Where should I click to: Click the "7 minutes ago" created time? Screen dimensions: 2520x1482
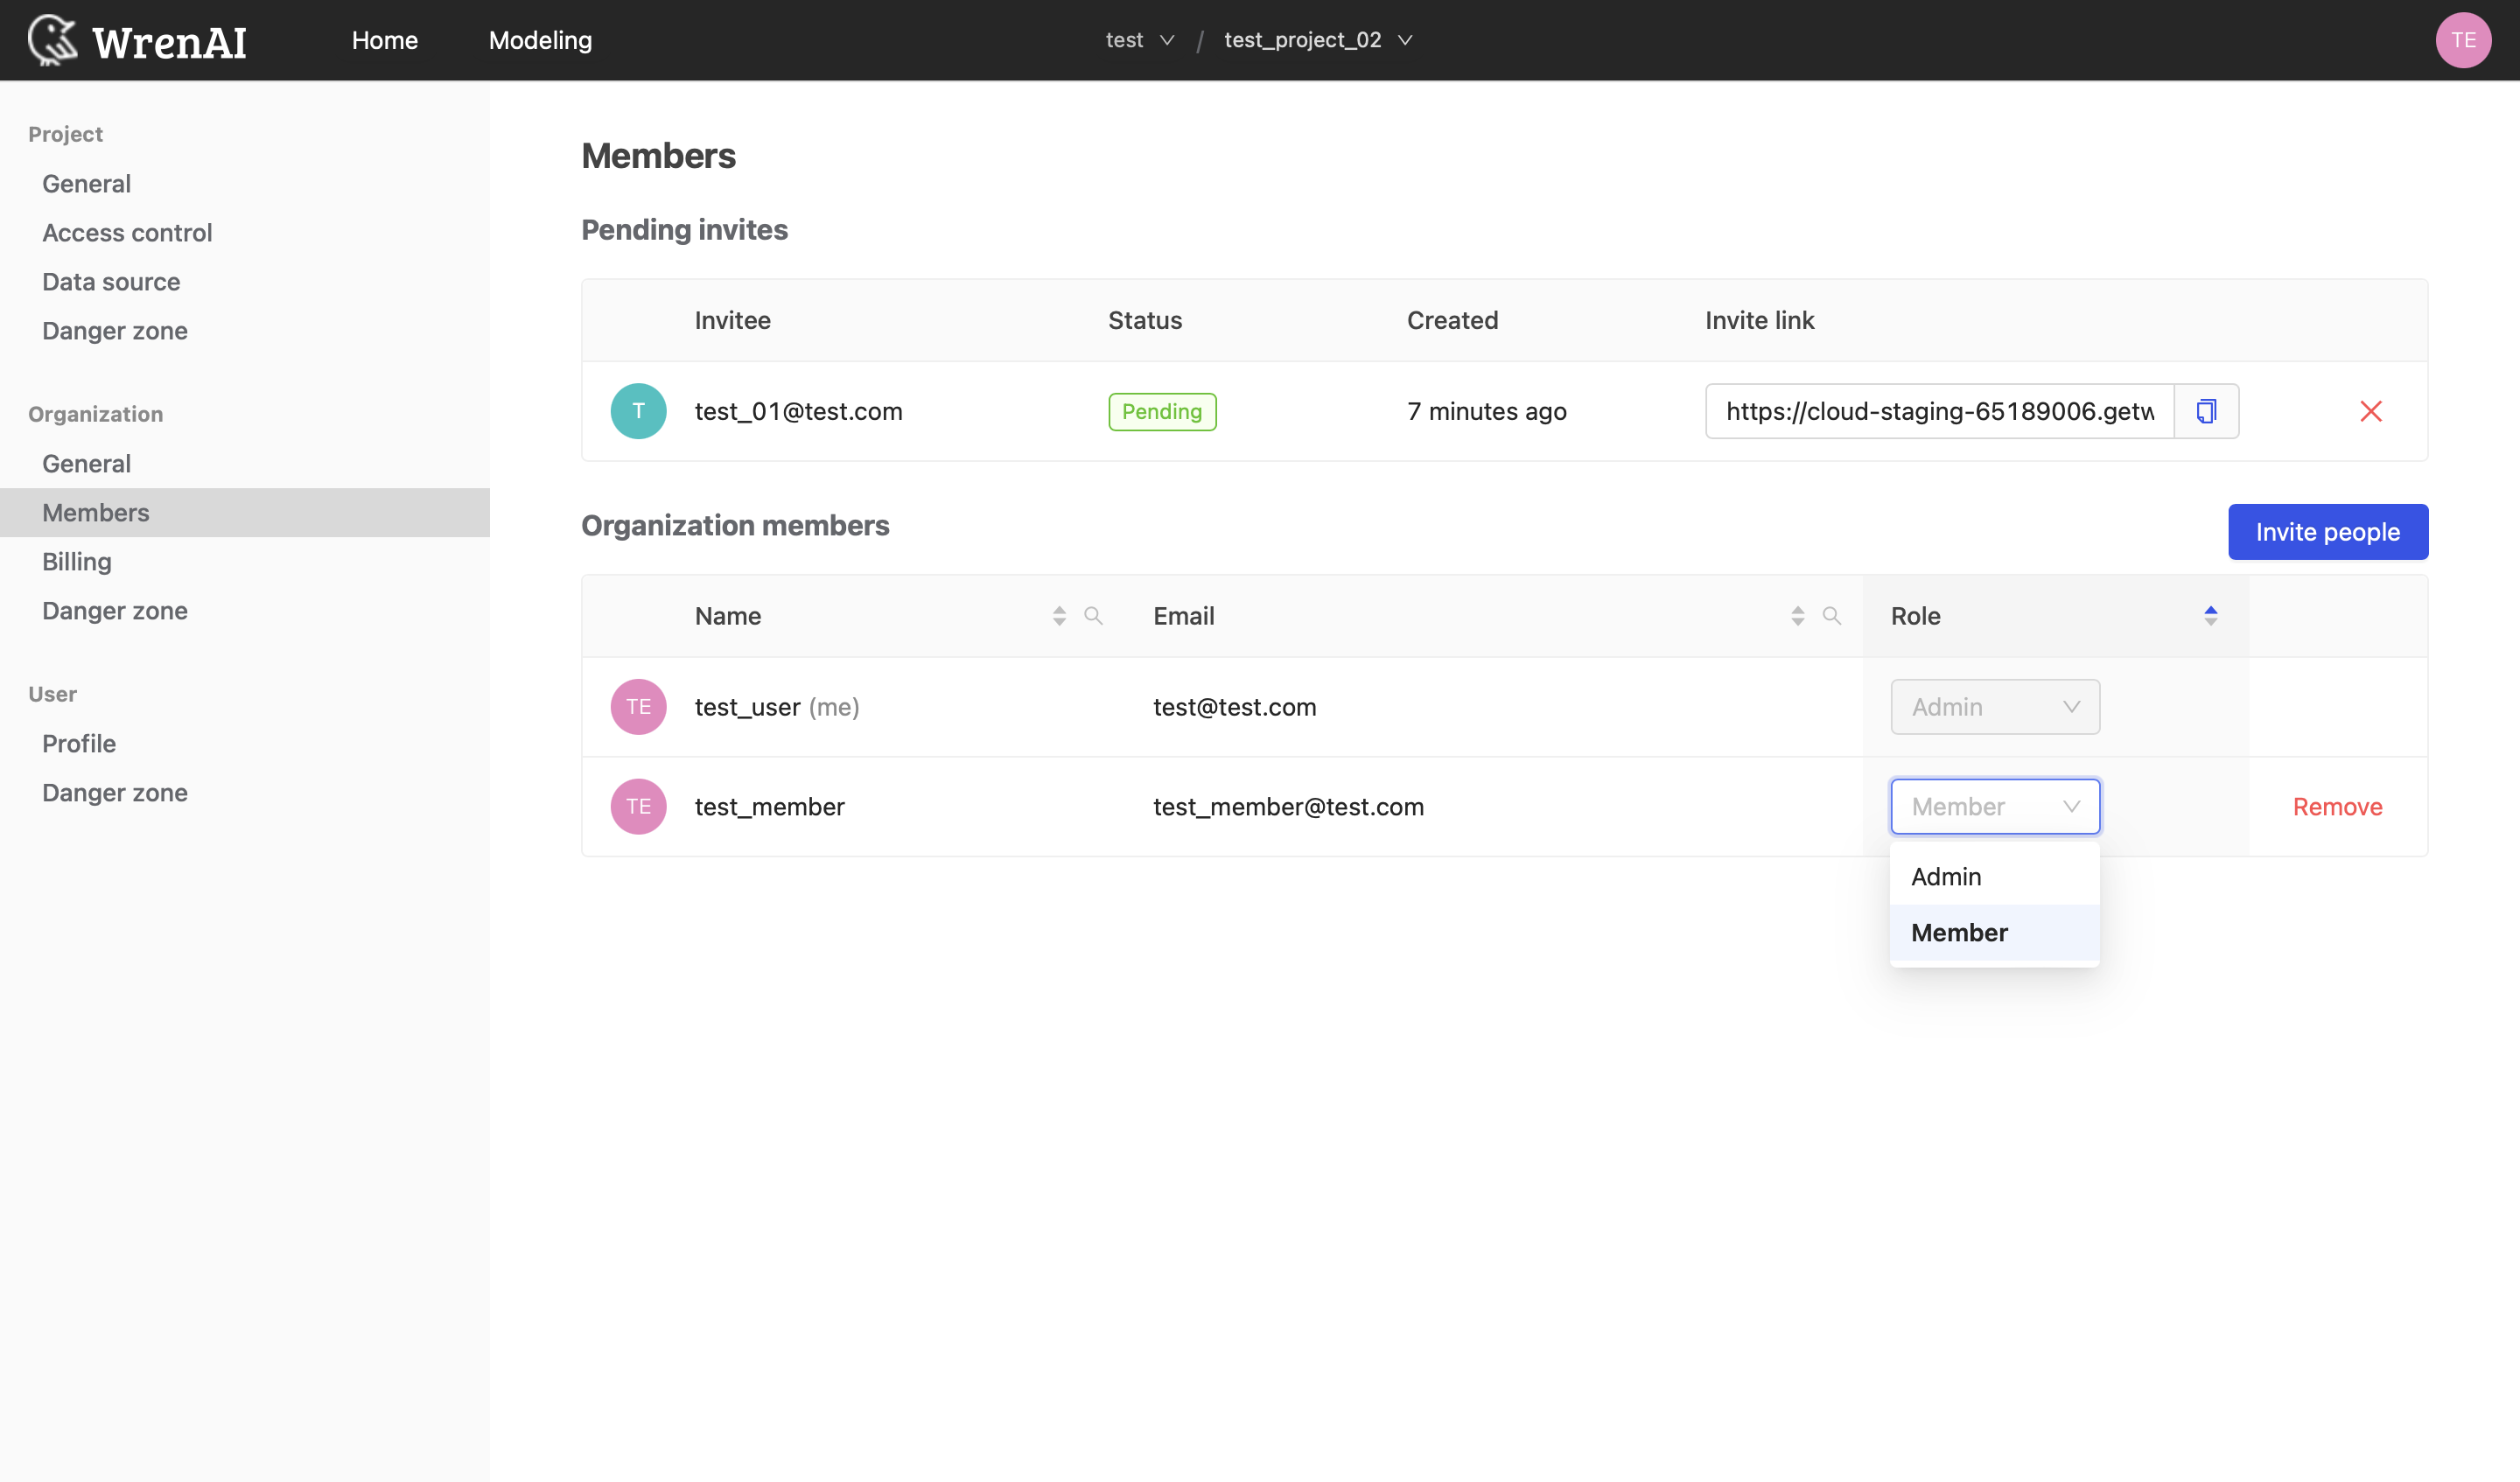click(1486, 411)
